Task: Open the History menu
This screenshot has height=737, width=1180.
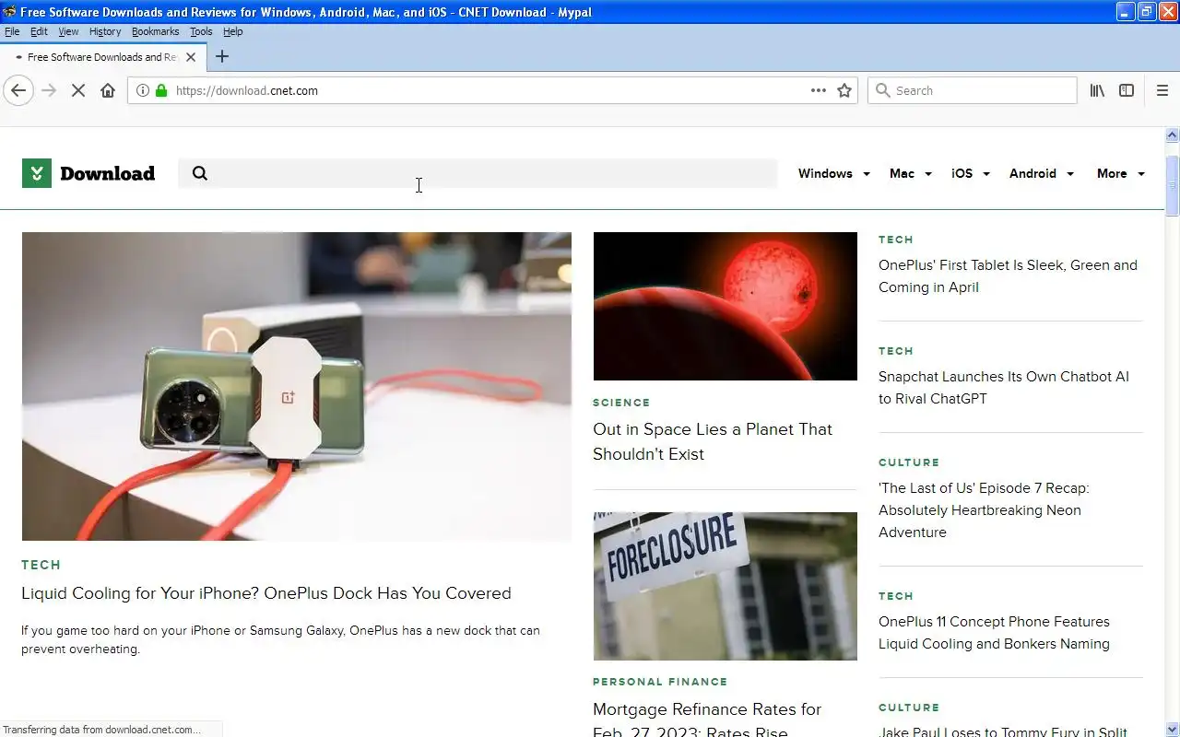Action: coord(105,31)
